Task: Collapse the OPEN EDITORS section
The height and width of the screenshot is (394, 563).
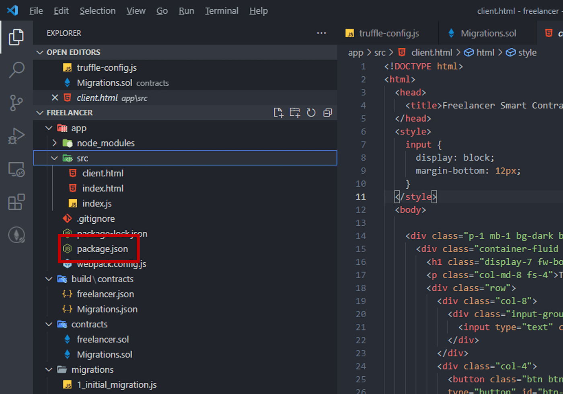Action: tap(40, 52)
